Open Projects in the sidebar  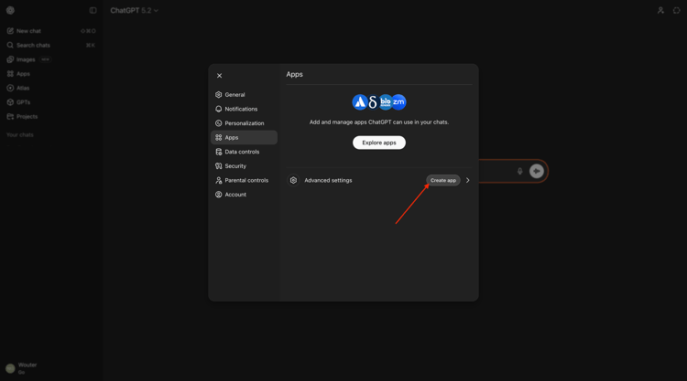coord(51,117)
